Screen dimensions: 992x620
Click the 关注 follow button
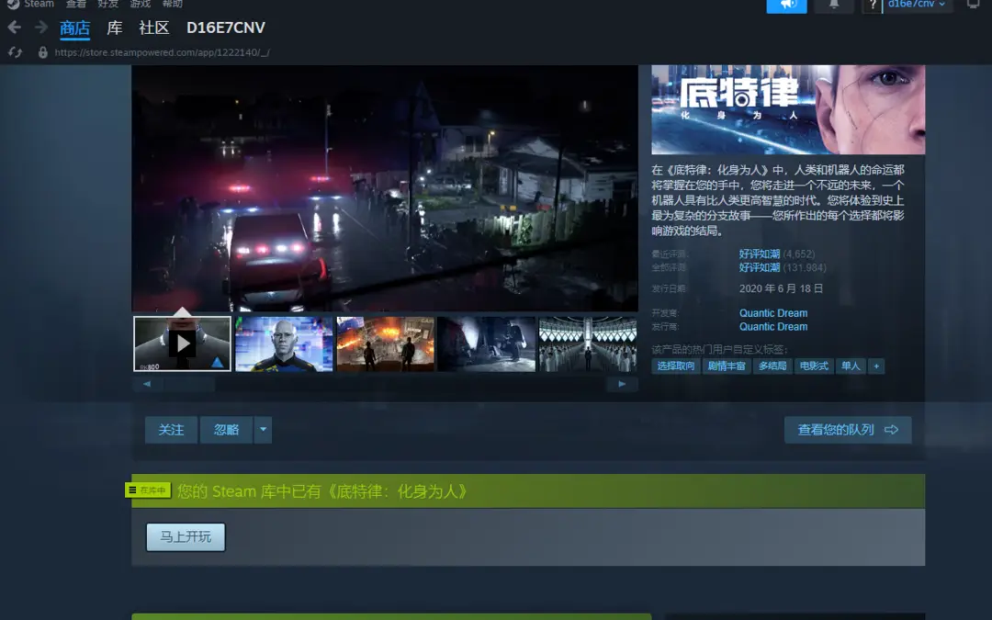click(171, 430)
